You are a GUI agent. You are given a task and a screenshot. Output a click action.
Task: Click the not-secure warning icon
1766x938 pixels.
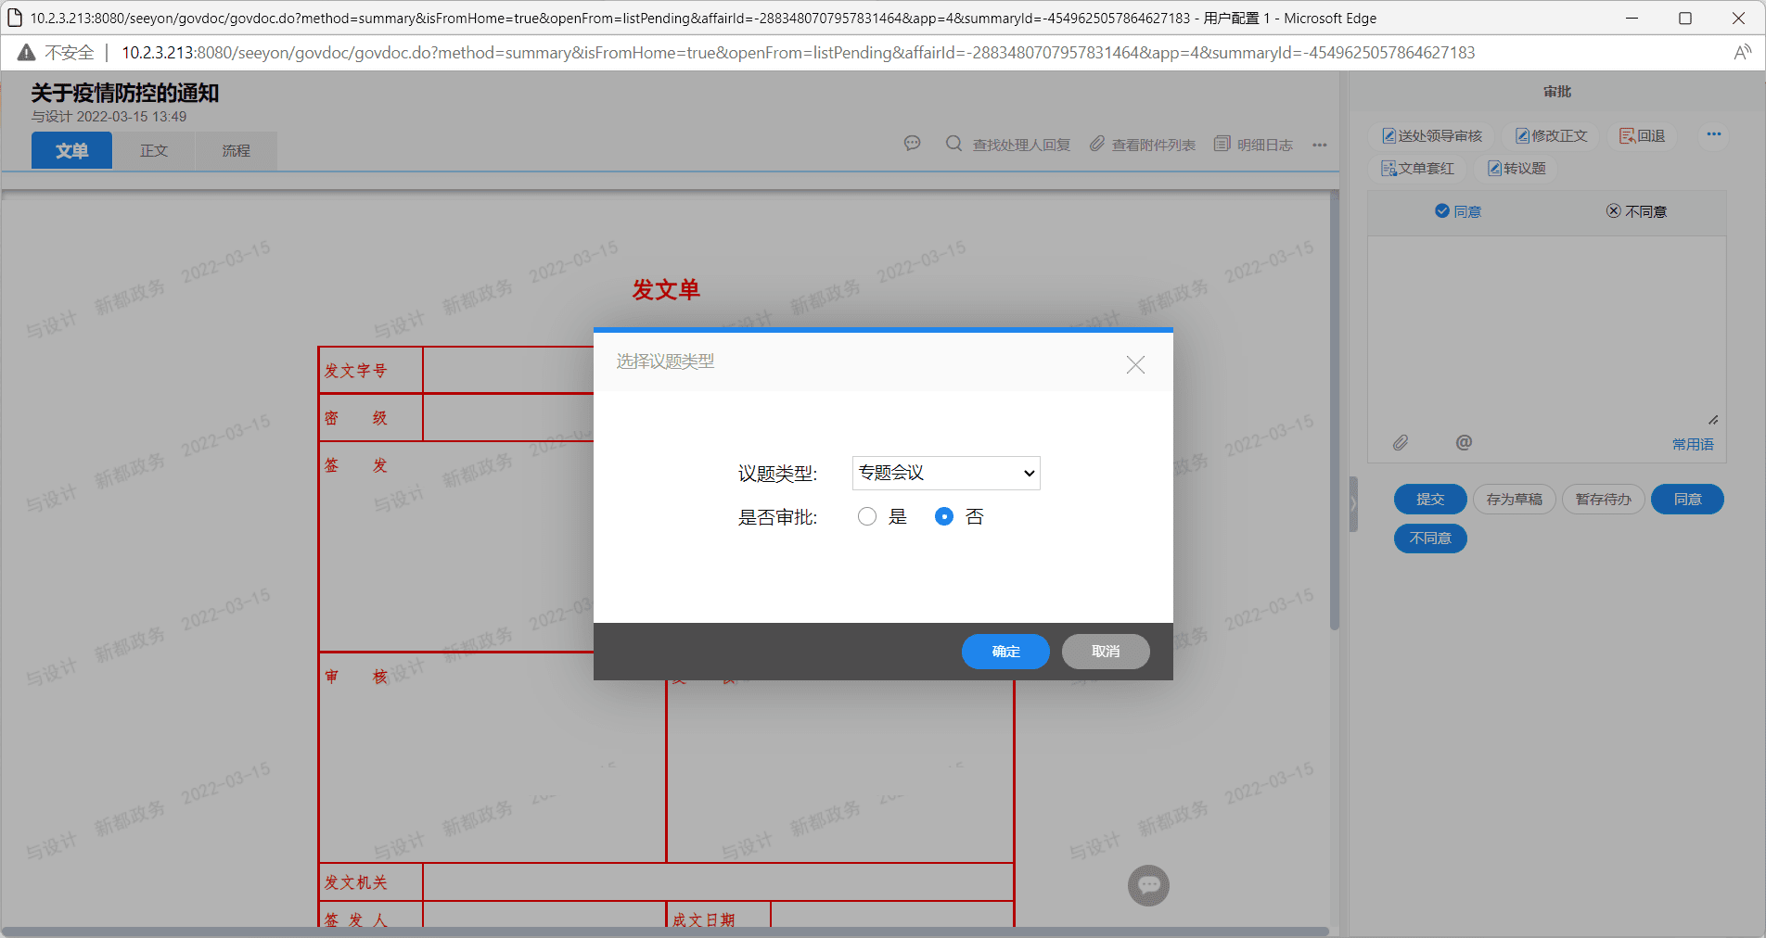click(26, 53)
